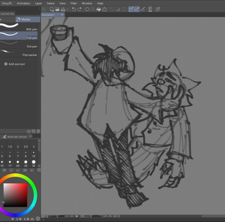Open the Window menu
Image resolution: width=225 pixels, height=222 pixels.
87,3
